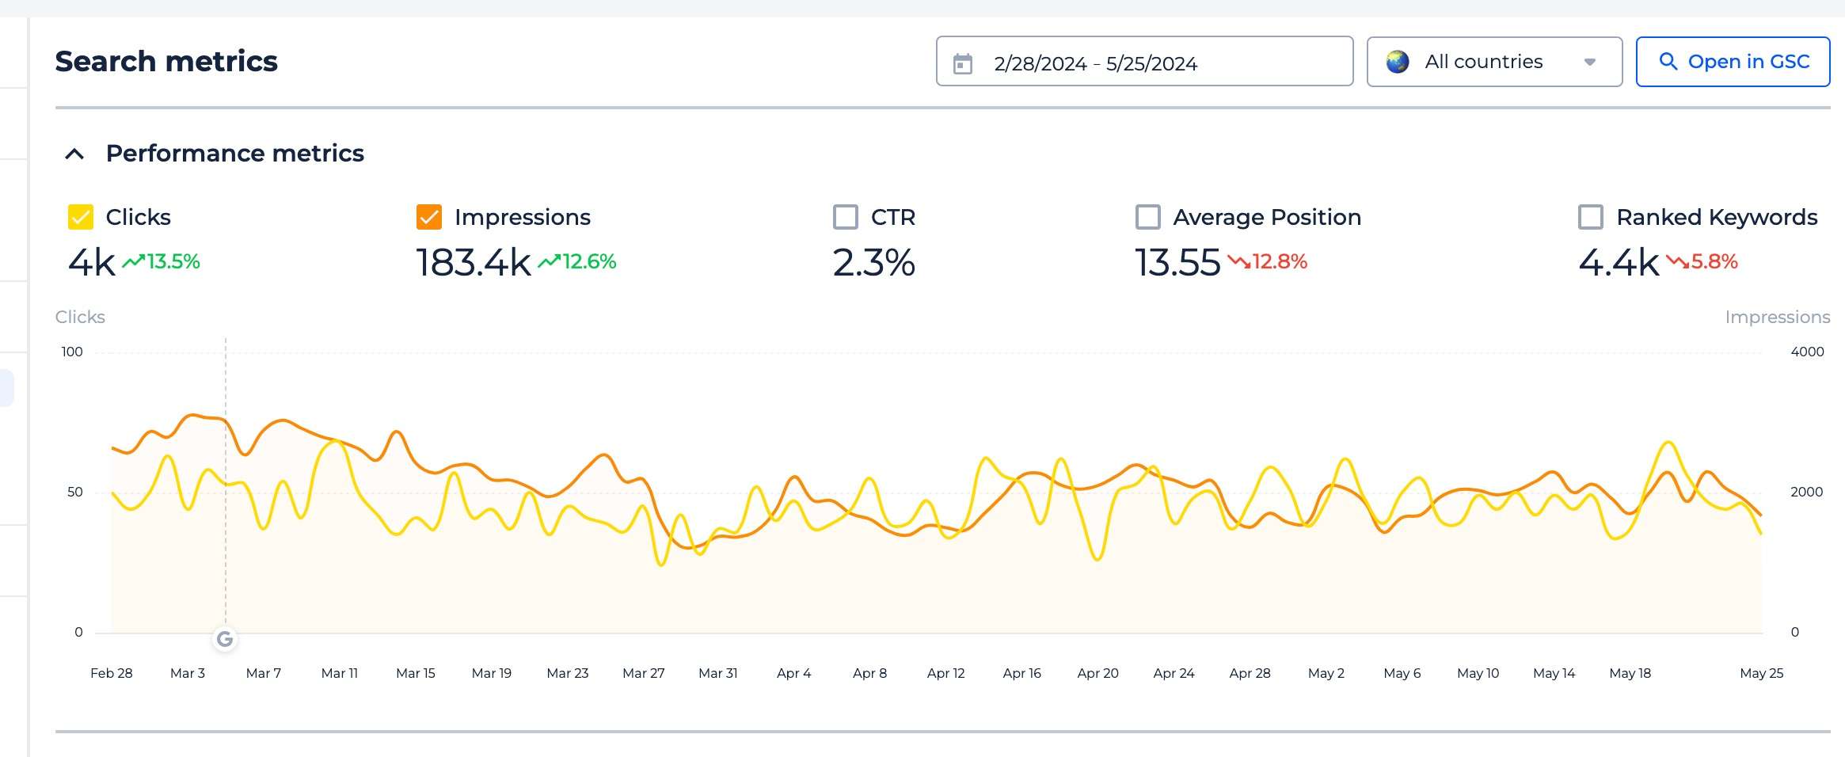Screen dimensions: 1845x757
Task: Uncheck the Clicks metric checkbox
Action: click(81, 217)
